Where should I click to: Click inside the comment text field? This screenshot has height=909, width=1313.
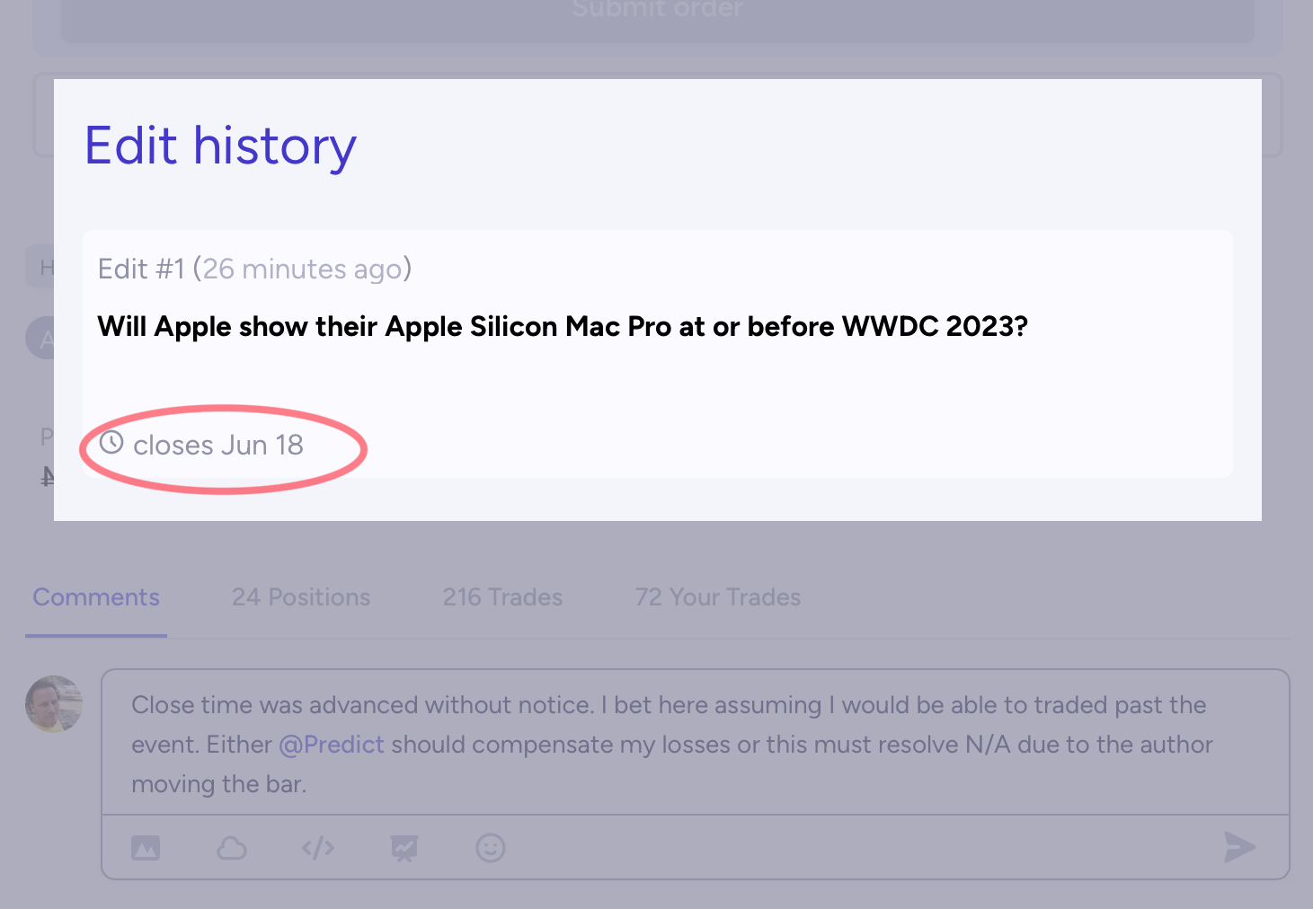click(696, 743)
